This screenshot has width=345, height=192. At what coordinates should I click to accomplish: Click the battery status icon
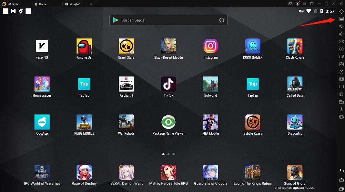[322, 11]
